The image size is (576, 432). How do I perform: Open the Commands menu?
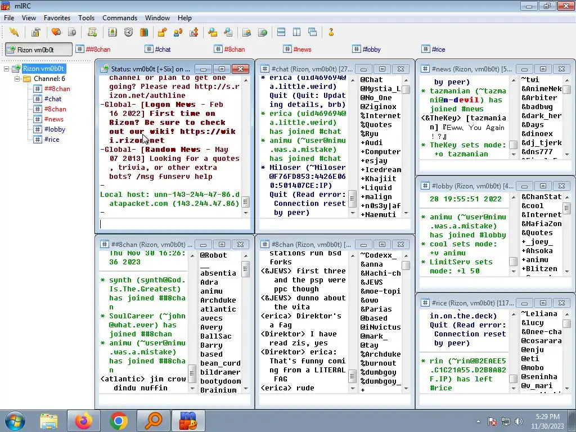pos(120,18)
